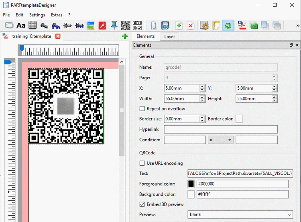This screenshot has height=222, width=301.
Task: Enable Repeat on overflow checkbox
Action: (x=142, y=109)
